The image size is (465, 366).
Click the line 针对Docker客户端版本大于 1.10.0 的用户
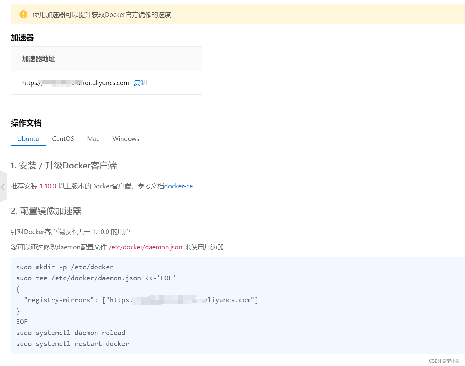(71, 232)
